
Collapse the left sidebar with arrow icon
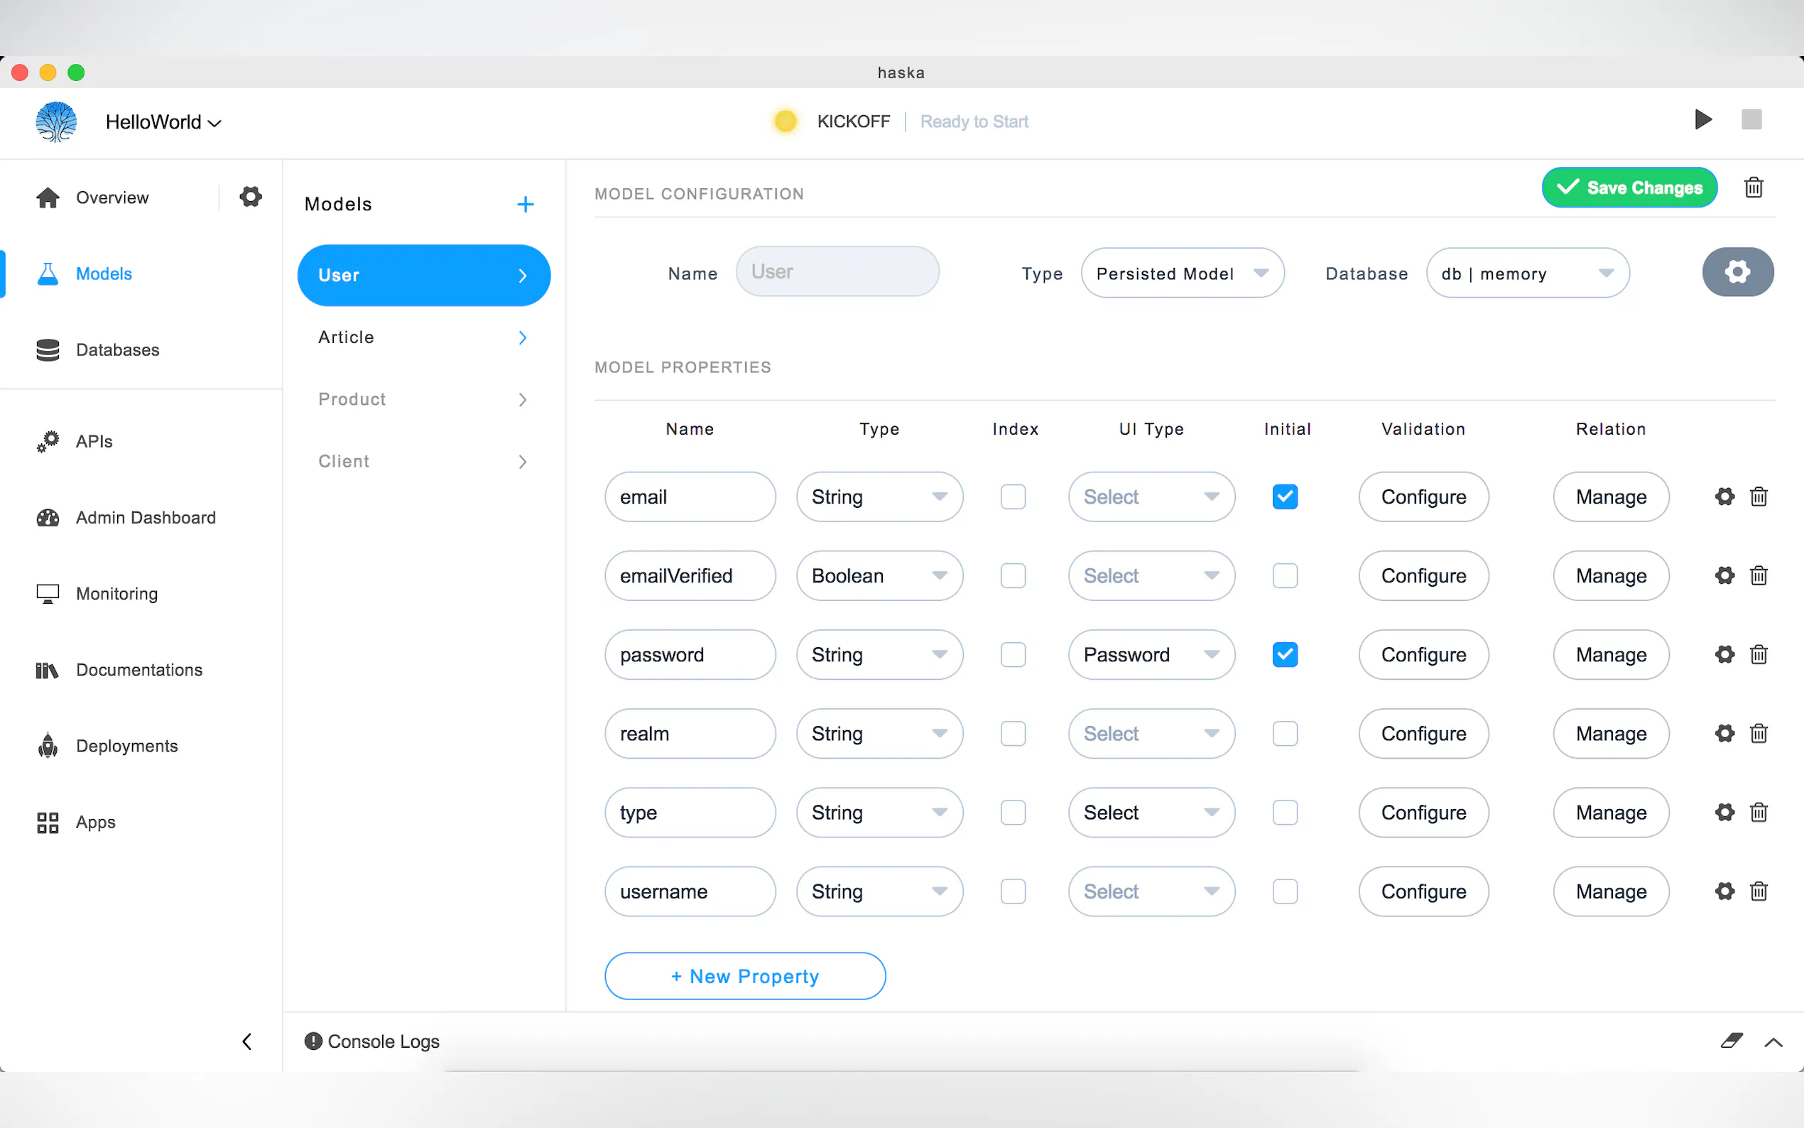point(247,1041)
